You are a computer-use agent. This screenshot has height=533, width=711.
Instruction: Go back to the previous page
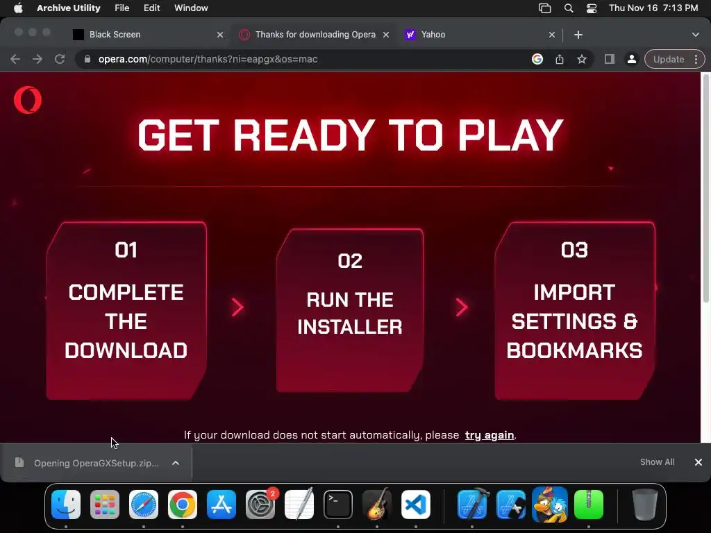(x=15, y=59)
